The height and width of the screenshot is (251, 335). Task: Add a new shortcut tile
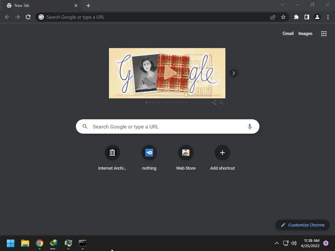(222, 158)
